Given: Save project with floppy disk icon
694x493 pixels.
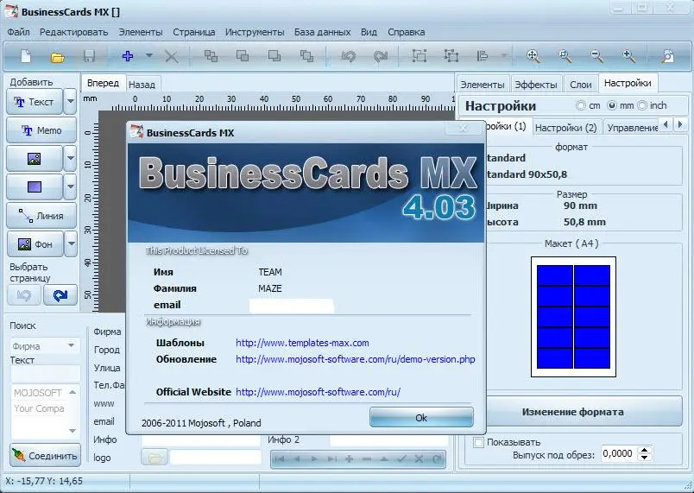Looking at the screenshot, I should [x=90, y=56].
